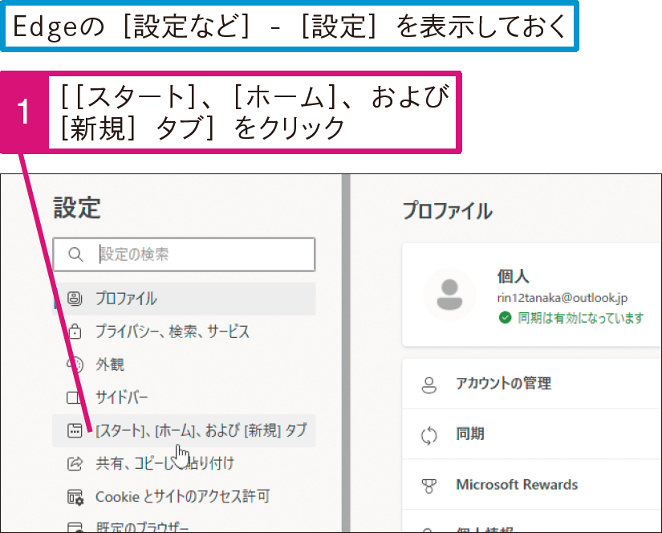Click the circular sync arrows icon
This screenshot has height=533, width=662.
coord(429,435)
